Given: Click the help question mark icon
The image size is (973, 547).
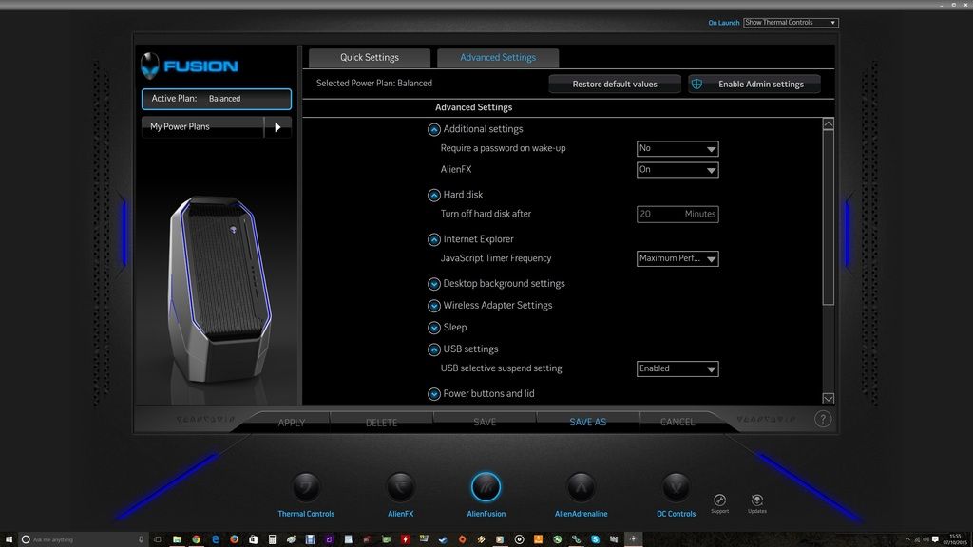Looking at the screenshot, I should click(823, 419).
